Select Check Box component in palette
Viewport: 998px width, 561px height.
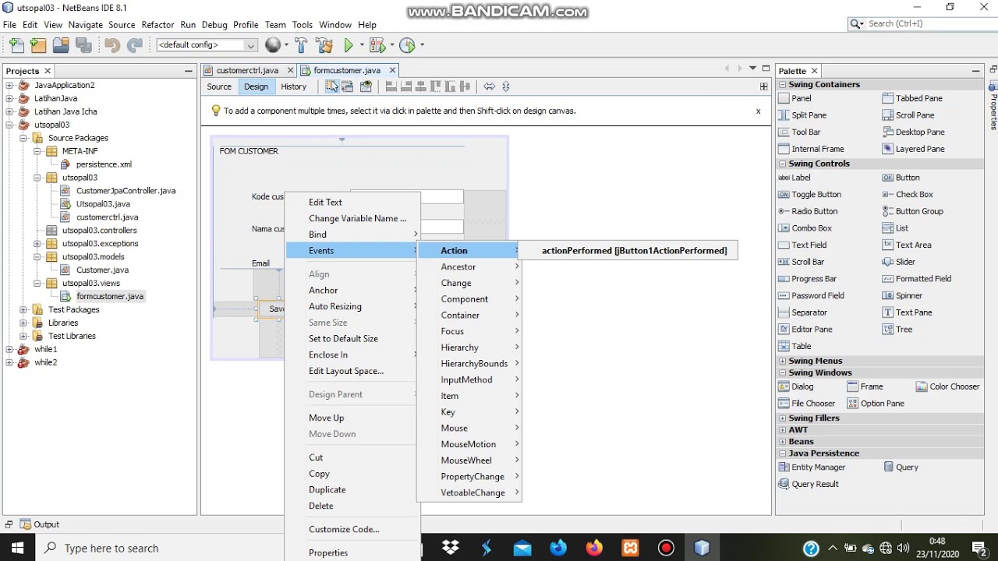coord(908,195)
